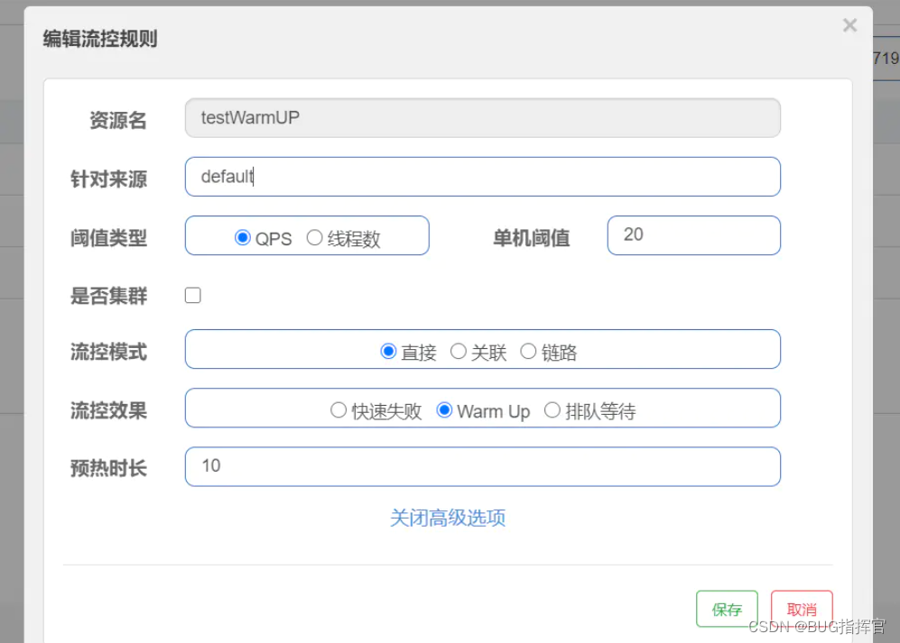Select the 线程数 threshold type
The width and height of the screenshot is (900, 643).
pyautogui.click(x=315, y=238)
